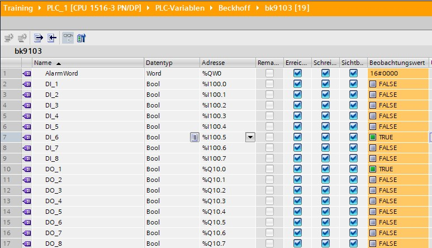
Task: Expand breadcrumb arrow after Beckhoff
Action: click(258, 8)
